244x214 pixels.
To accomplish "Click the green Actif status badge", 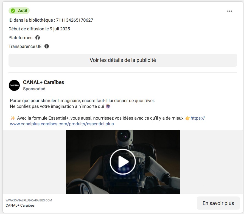I will (19, 11).
